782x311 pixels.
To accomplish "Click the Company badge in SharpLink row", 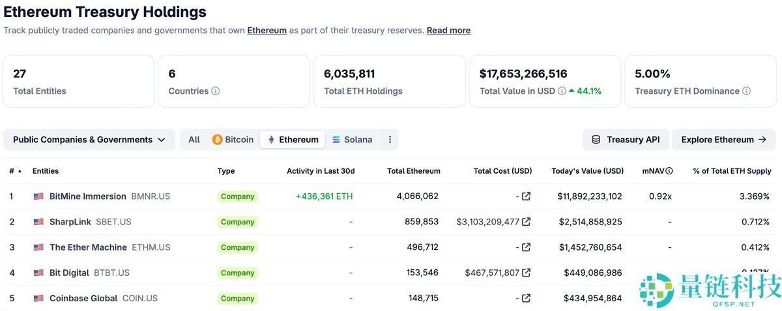I will click(238, 222).
